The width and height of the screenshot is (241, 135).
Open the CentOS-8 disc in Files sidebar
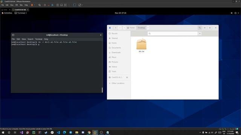pyautogui.click(x=117, y=77)
